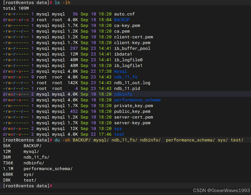This screenshot has width=251, height=195.
Task: Click the blue mysql directory name
Action: (x=120, y=71)
